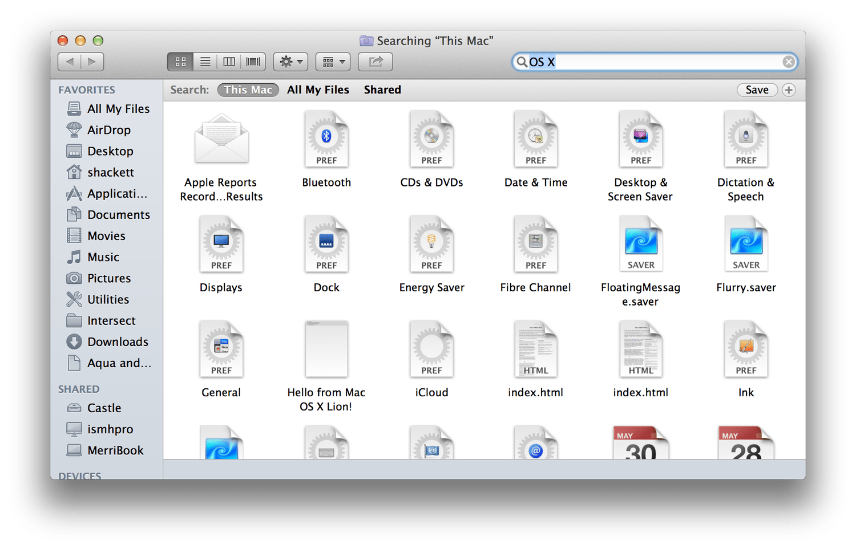Select Desktop & Screen Saver preference file
The image size is (856, 549).
click(640, 157)
